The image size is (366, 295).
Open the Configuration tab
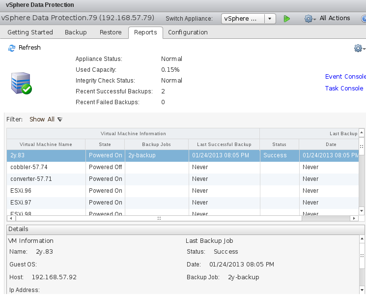(x=188, y=32)
